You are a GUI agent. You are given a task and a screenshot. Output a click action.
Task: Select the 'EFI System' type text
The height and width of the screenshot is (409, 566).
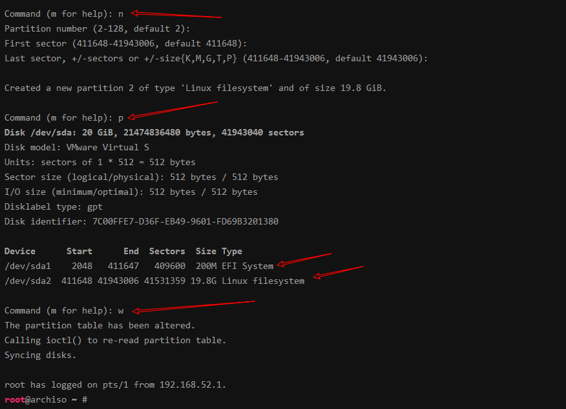point(247,266)
